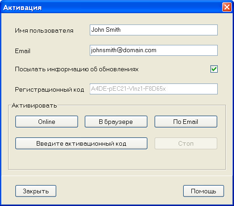Click the 'Активация' title bar text
The image size is (234, 206).
[x=22, y=8]
